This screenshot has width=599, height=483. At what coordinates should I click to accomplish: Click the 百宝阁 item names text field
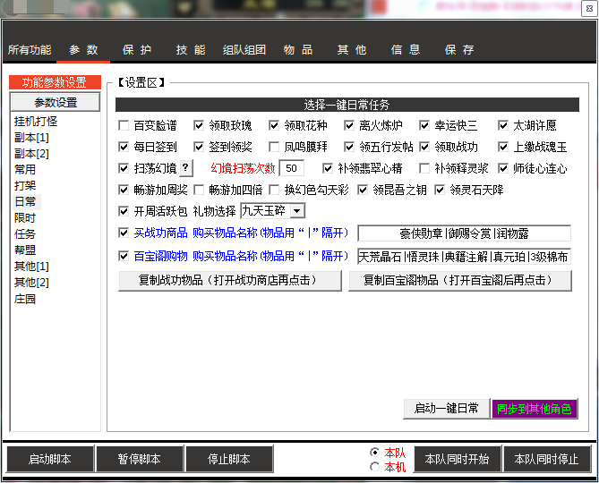(x=464, y=257)
